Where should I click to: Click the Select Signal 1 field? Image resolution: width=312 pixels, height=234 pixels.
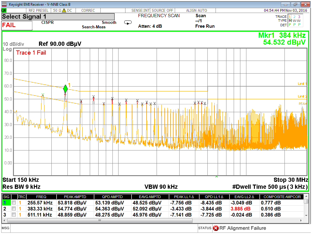point(58,17)
